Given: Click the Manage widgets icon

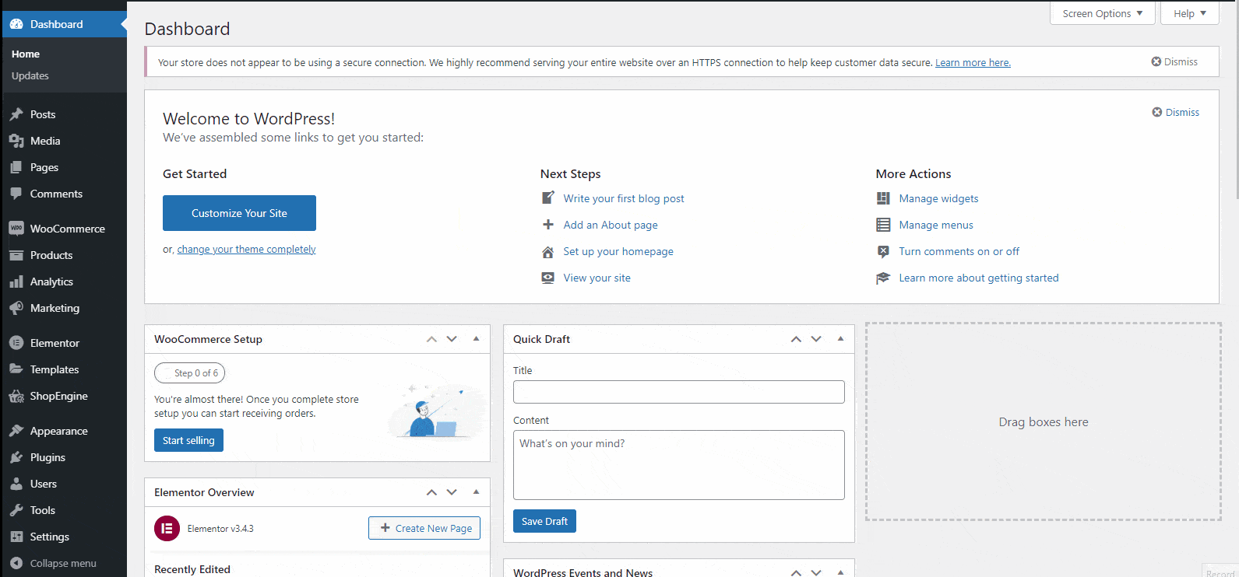Looking at the screenshot, I should (883, 198).
